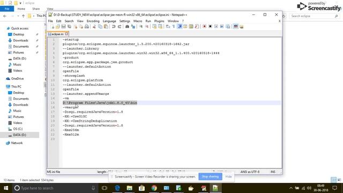Viewport: 343px width, 193px height.
Task: Zoom in using the toolbar magnifier
Action: pos(141,26)
